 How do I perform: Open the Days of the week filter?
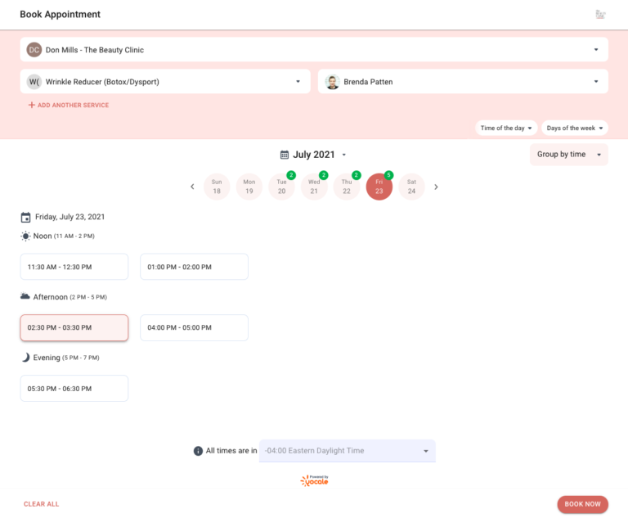click(575, 128)
